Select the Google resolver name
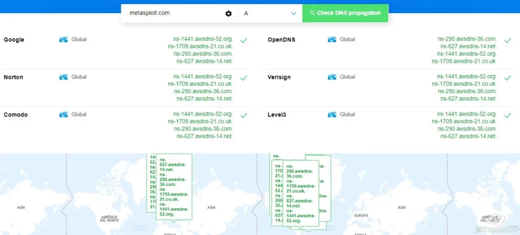The height and width of the screenshot is (235, 520). tap(14, 40)
